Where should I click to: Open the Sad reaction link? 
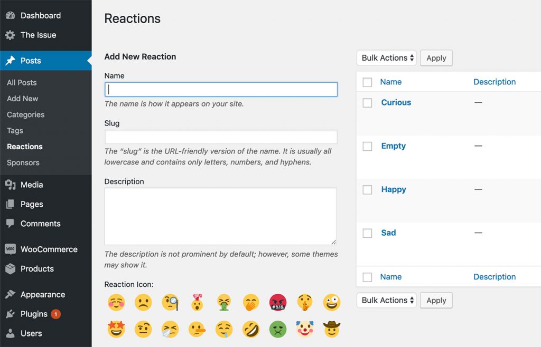point(388,233)
